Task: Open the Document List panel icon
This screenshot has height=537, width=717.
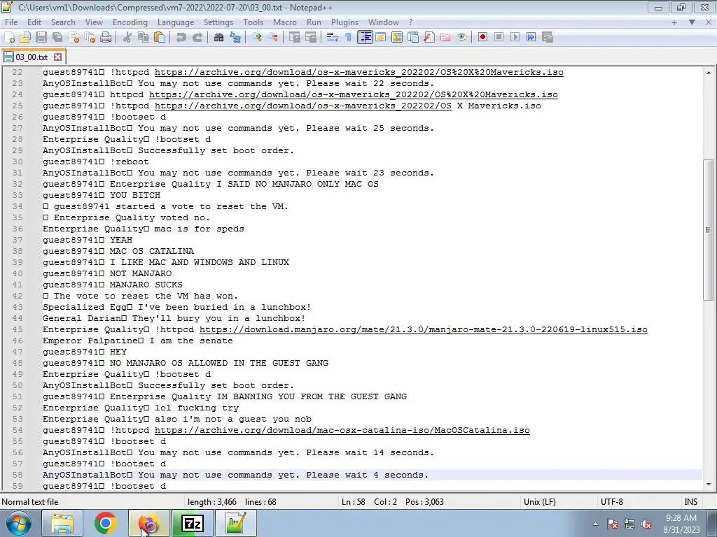Action: click(x=413, y=38)
